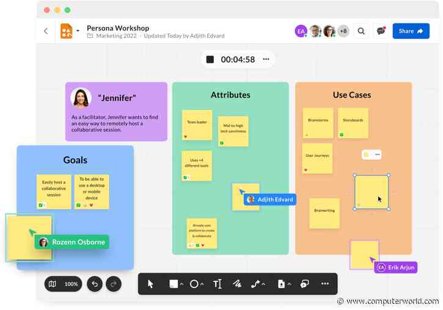Select the User Journeys sticky note
Image resolution: width=443 pixels, height=310 pixels.
[x=317, y=159]
